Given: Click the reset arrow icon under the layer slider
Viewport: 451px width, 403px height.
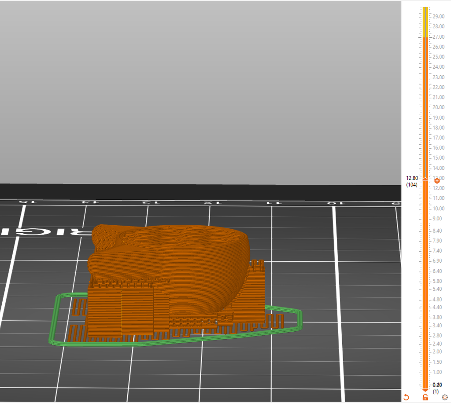Looking at the screenshot, I should 406,397.
